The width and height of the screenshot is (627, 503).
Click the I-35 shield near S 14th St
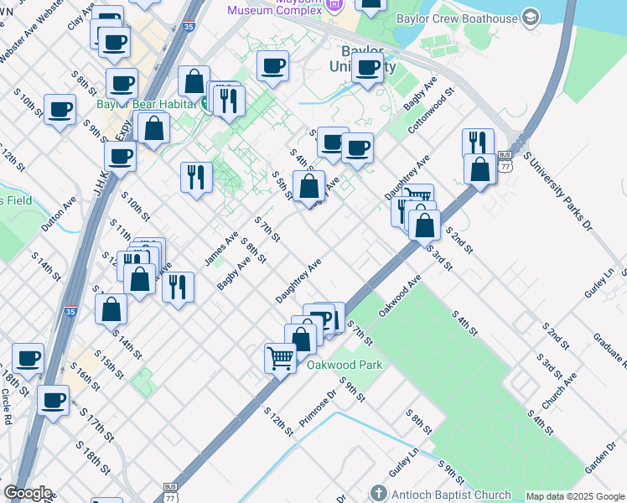(x=71, y=311)
